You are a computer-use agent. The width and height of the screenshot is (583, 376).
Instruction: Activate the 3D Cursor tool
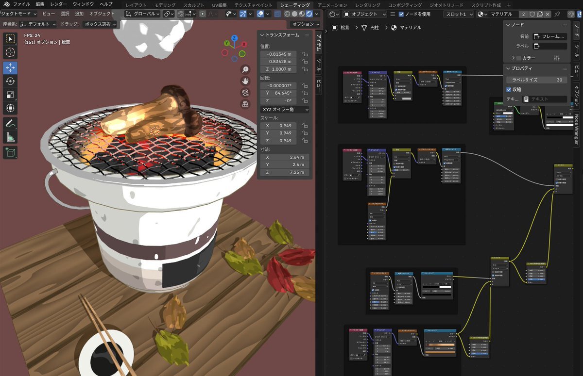pyautogui.click(x=10, y=52)
